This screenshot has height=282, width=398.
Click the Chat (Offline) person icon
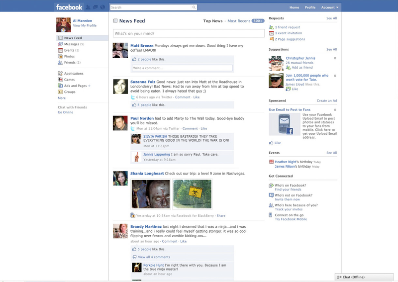click(339, 277)
